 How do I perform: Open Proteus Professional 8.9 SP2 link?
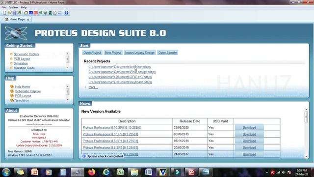110,134
